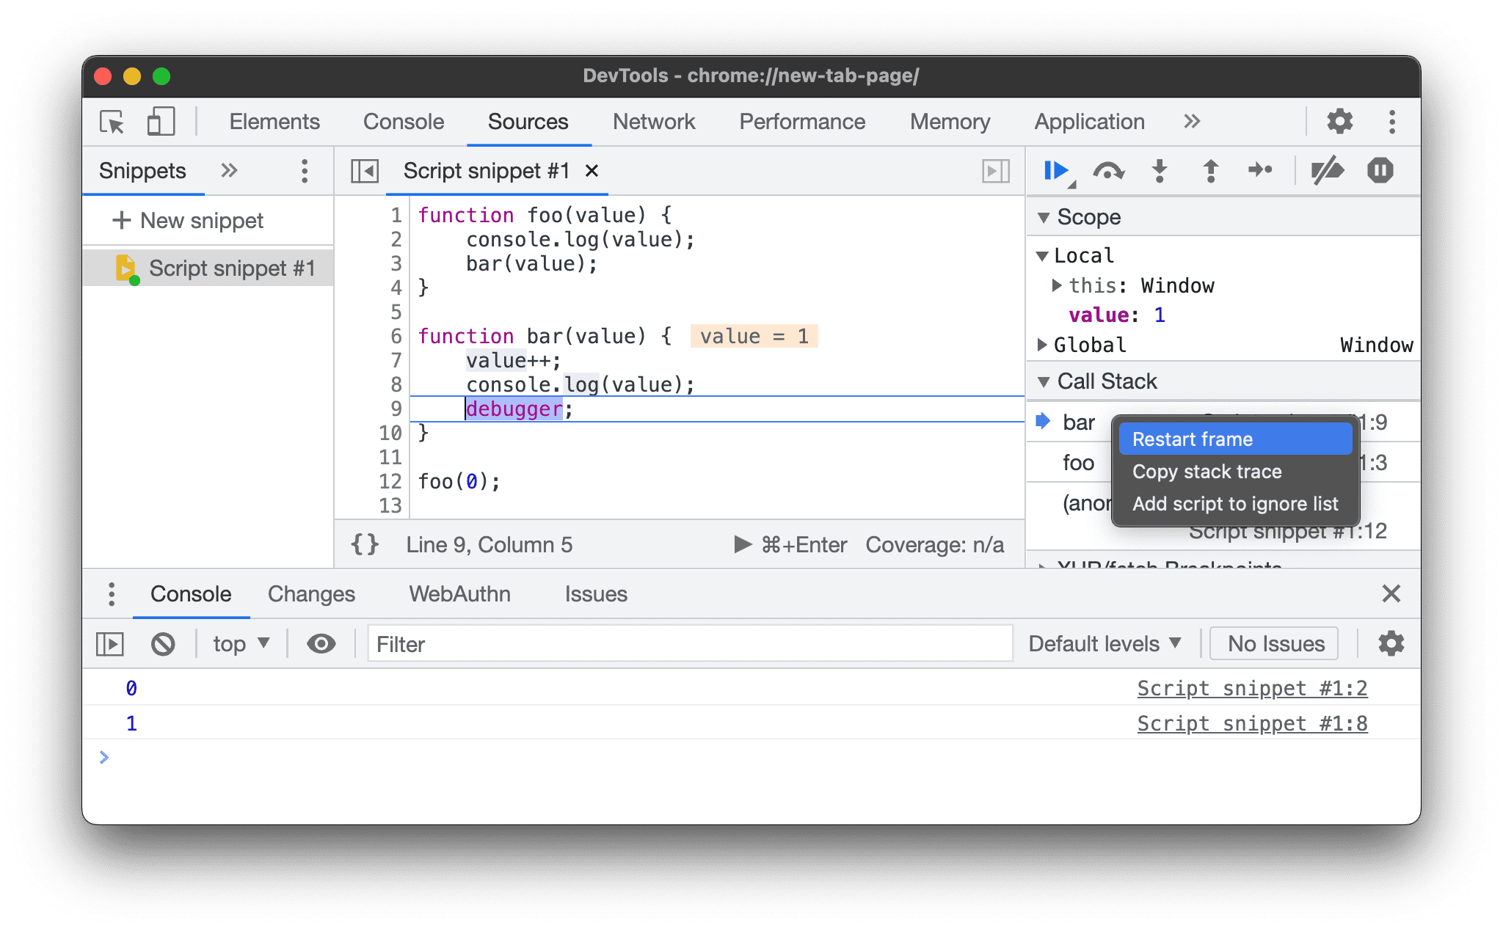Click the Deactivate breakpoints icon
Viewport: 1503px width, 933px height.
click(x=1325, y=170)
